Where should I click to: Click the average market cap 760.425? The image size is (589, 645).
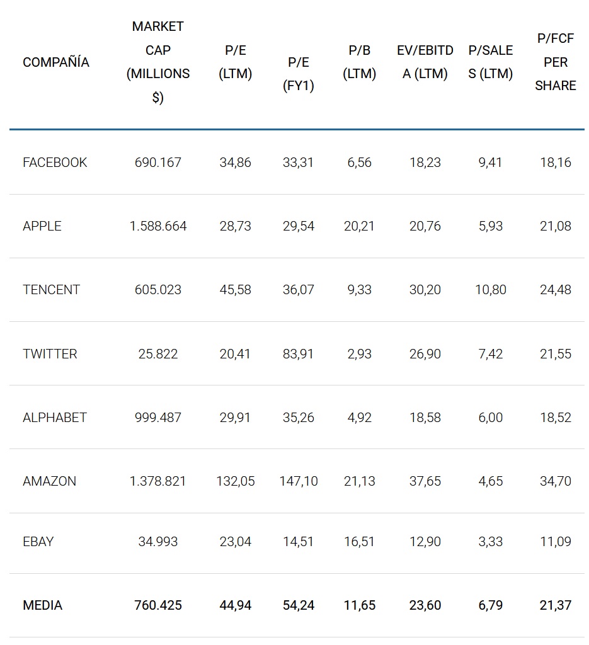point(158,605)
